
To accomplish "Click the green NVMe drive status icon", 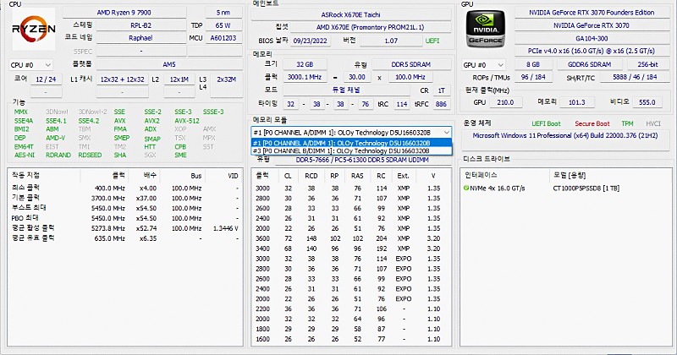I will (x=466, y=188).
